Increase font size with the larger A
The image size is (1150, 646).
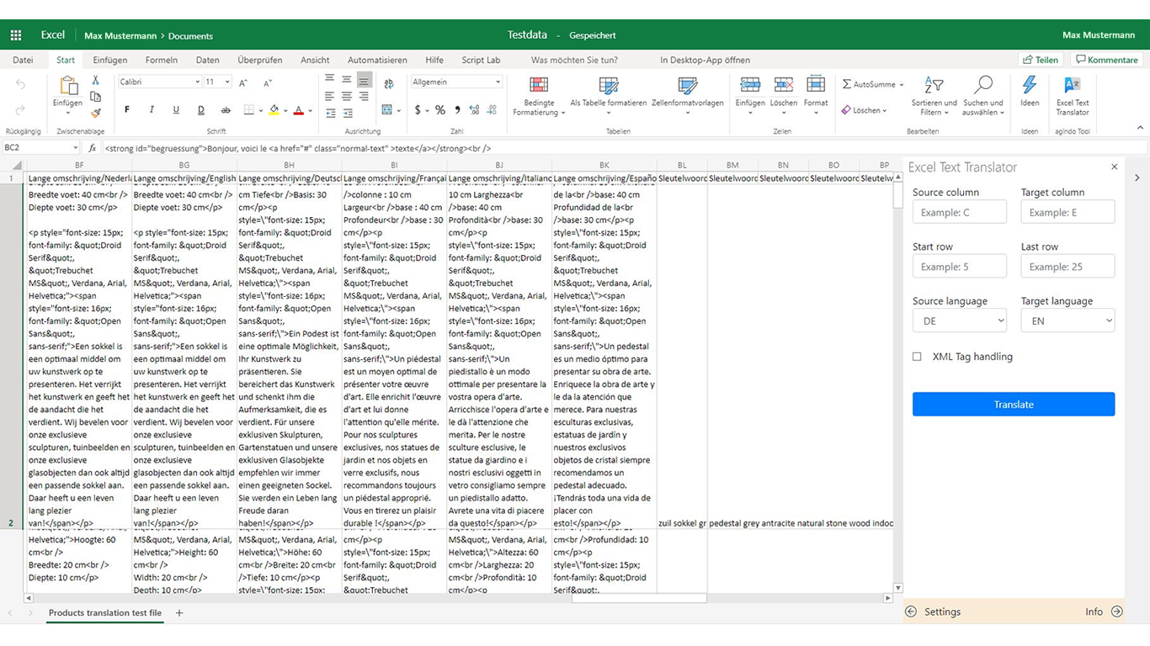(243, 82)
